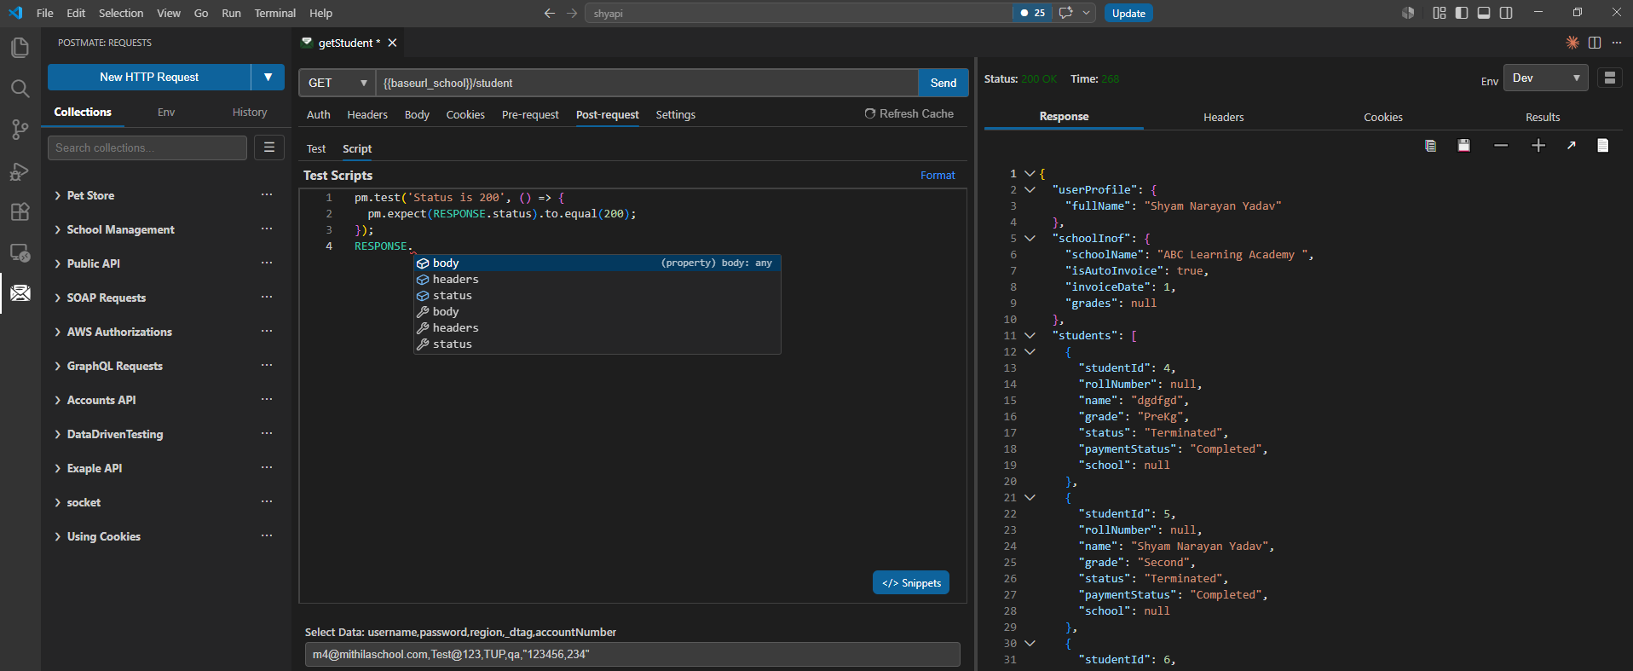Open the Snippets button

point(911,582)
